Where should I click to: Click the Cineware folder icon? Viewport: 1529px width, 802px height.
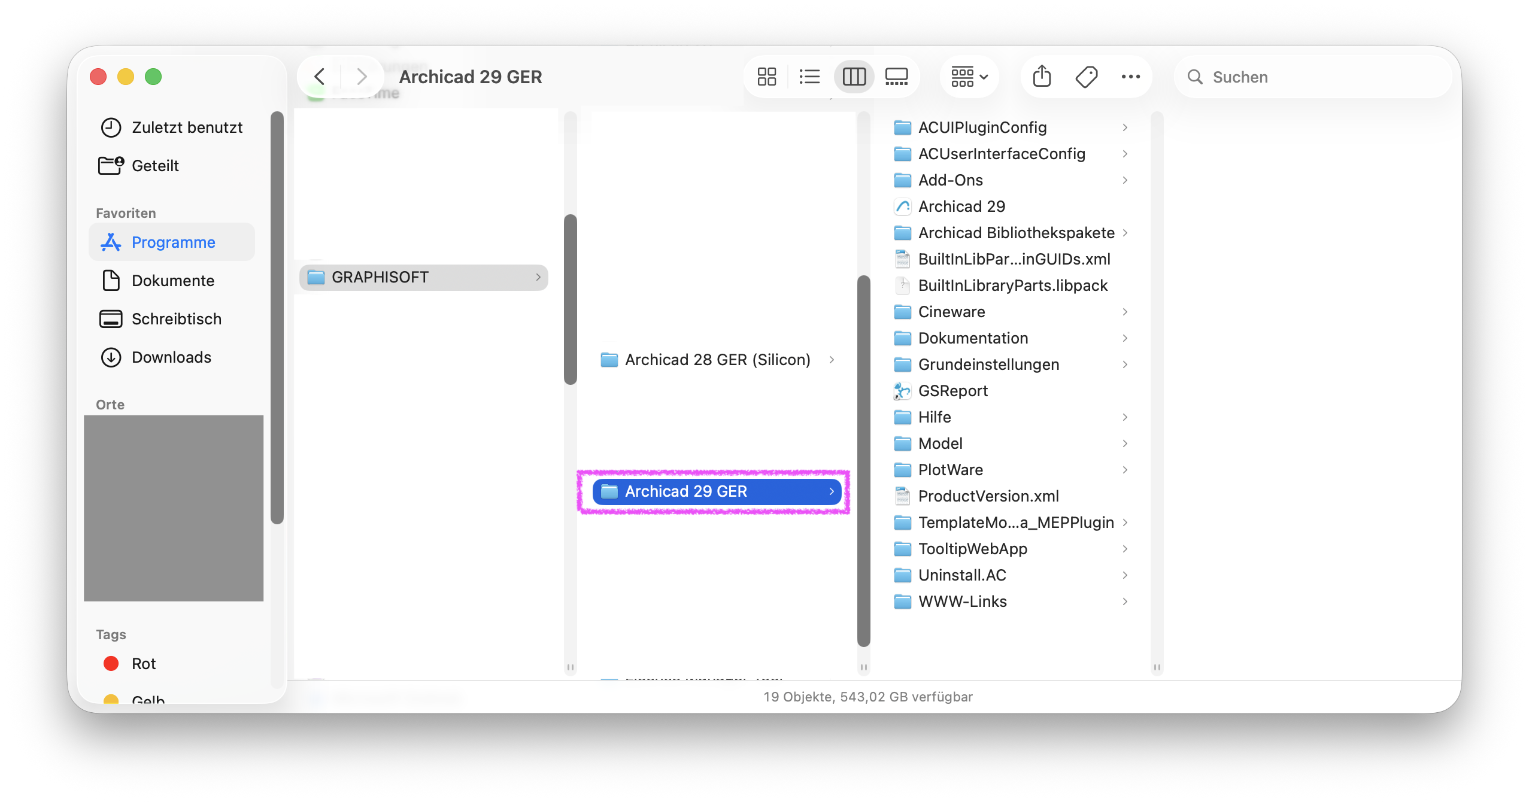[x=902, y=312]
